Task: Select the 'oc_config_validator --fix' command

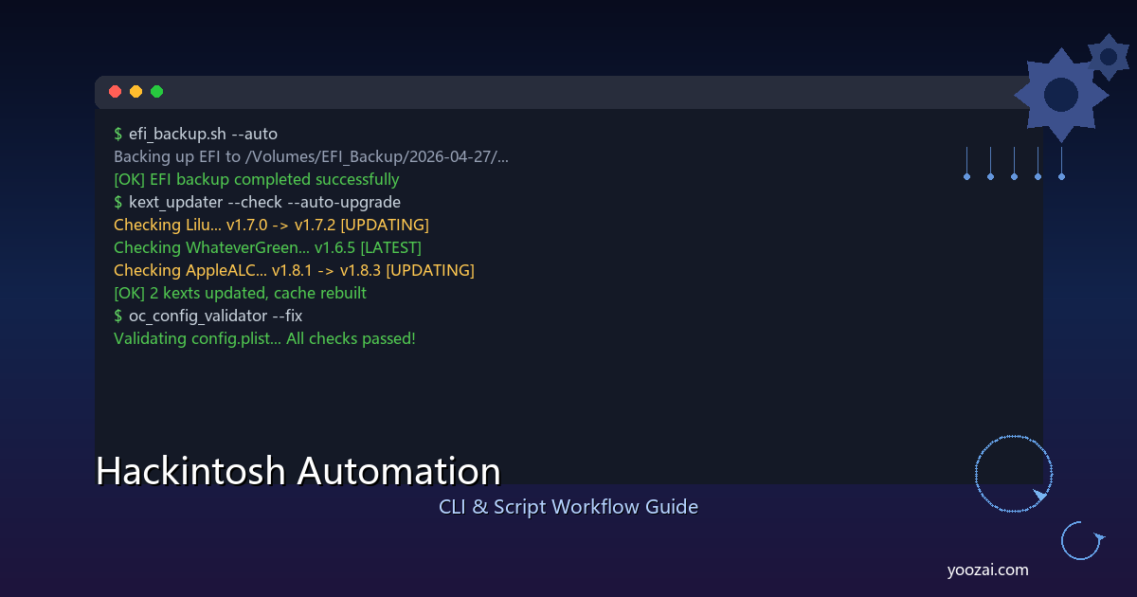Action: click(x=208, y=317)
